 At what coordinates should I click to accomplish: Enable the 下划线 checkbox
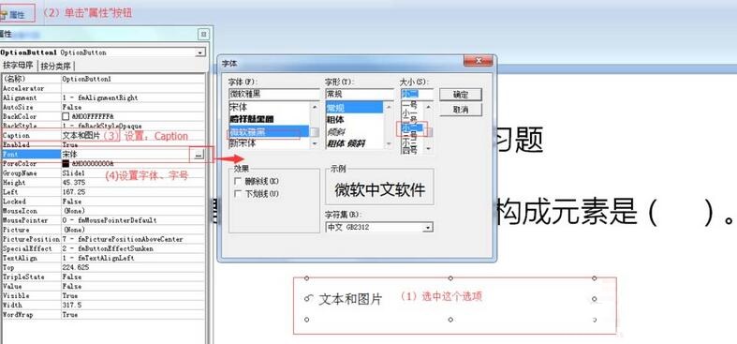point(237,194)
